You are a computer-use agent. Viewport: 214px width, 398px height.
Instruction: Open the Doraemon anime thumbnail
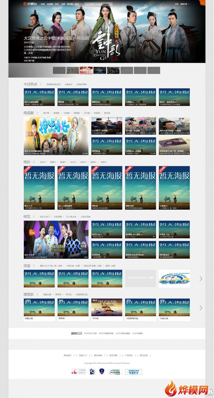click(174, 279)
